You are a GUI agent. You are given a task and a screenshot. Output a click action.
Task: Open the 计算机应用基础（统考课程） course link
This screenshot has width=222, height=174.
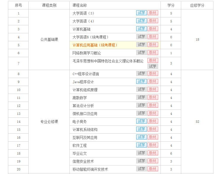(95, 45)
